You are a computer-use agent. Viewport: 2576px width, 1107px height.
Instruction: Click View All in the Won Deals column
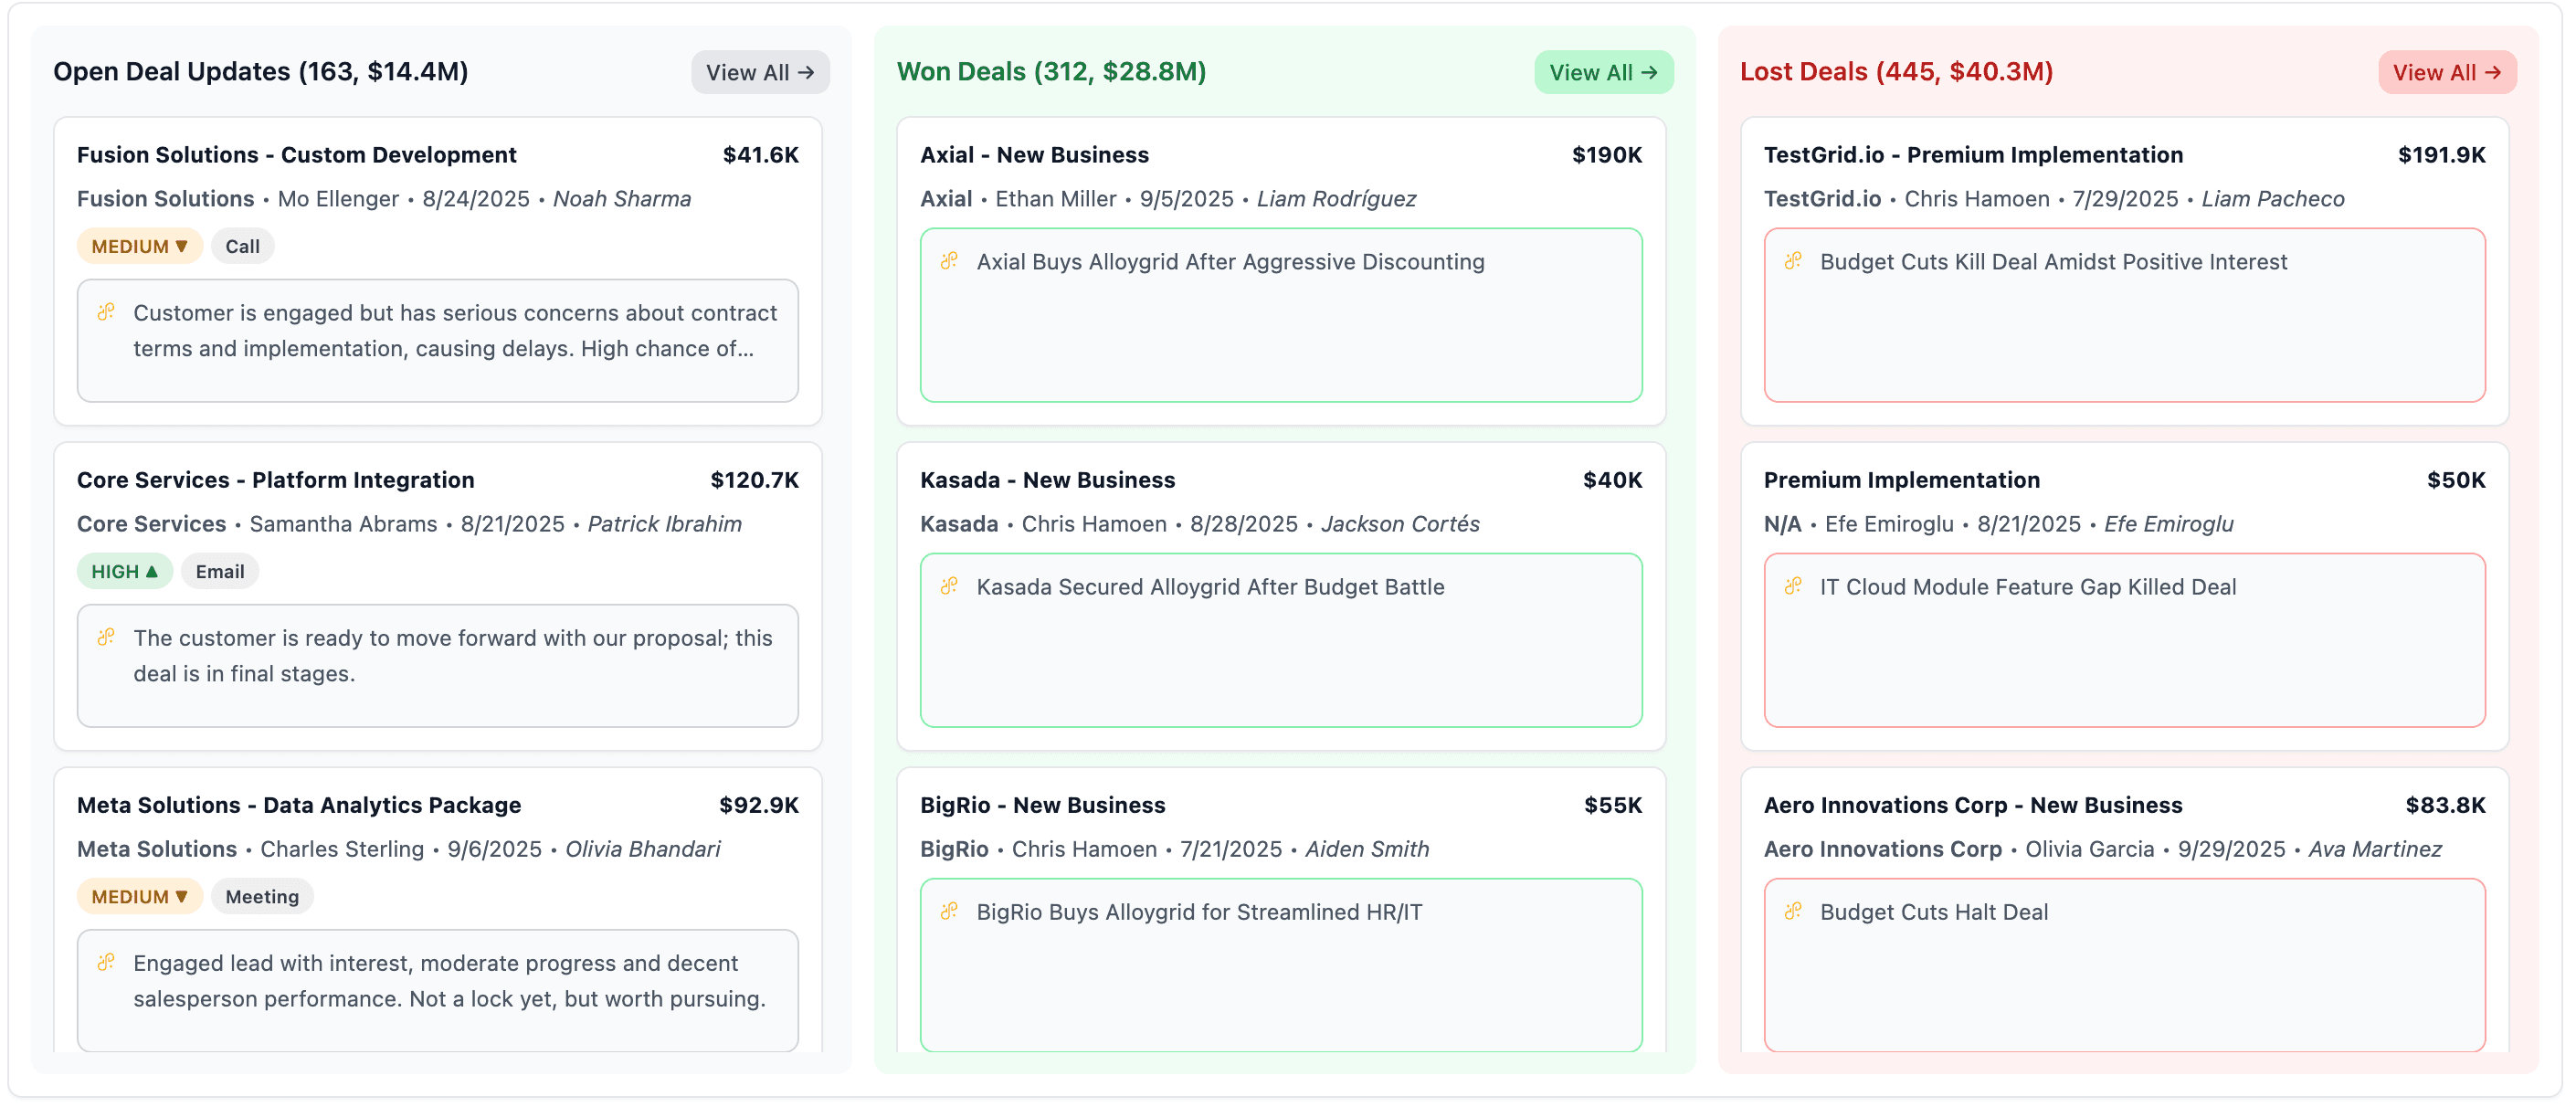1603,71
